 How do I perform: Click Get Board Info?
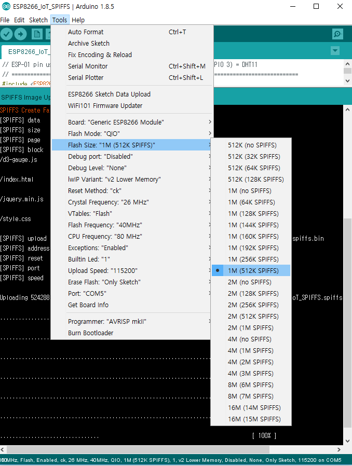[x=132, y=305]
